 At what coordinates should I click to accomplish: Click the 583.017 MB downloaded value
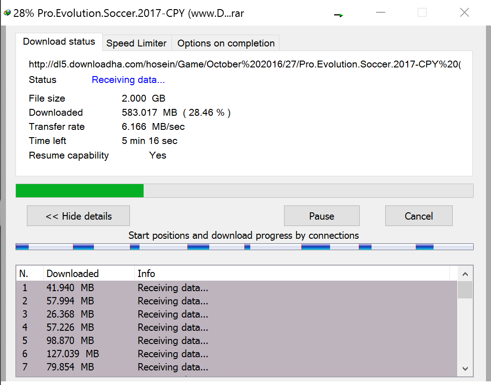(x=150, y=113)
